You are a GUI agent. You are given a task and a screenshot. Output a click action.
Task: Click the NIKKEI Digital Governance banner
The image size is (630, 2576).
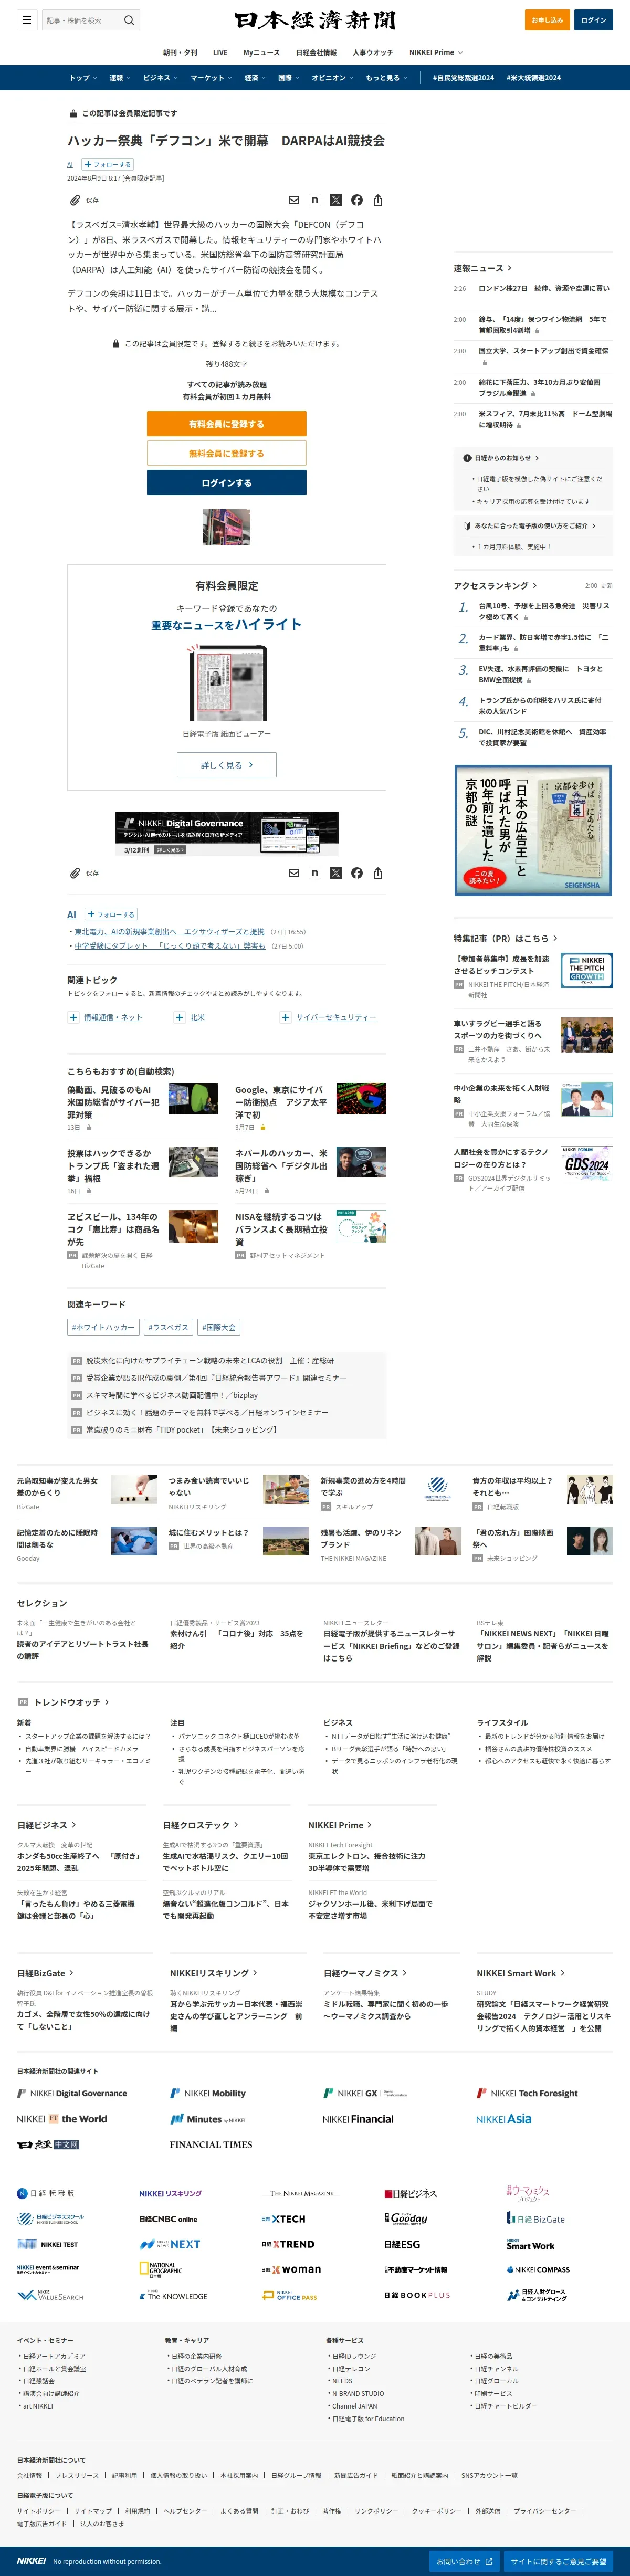(227, 834)
